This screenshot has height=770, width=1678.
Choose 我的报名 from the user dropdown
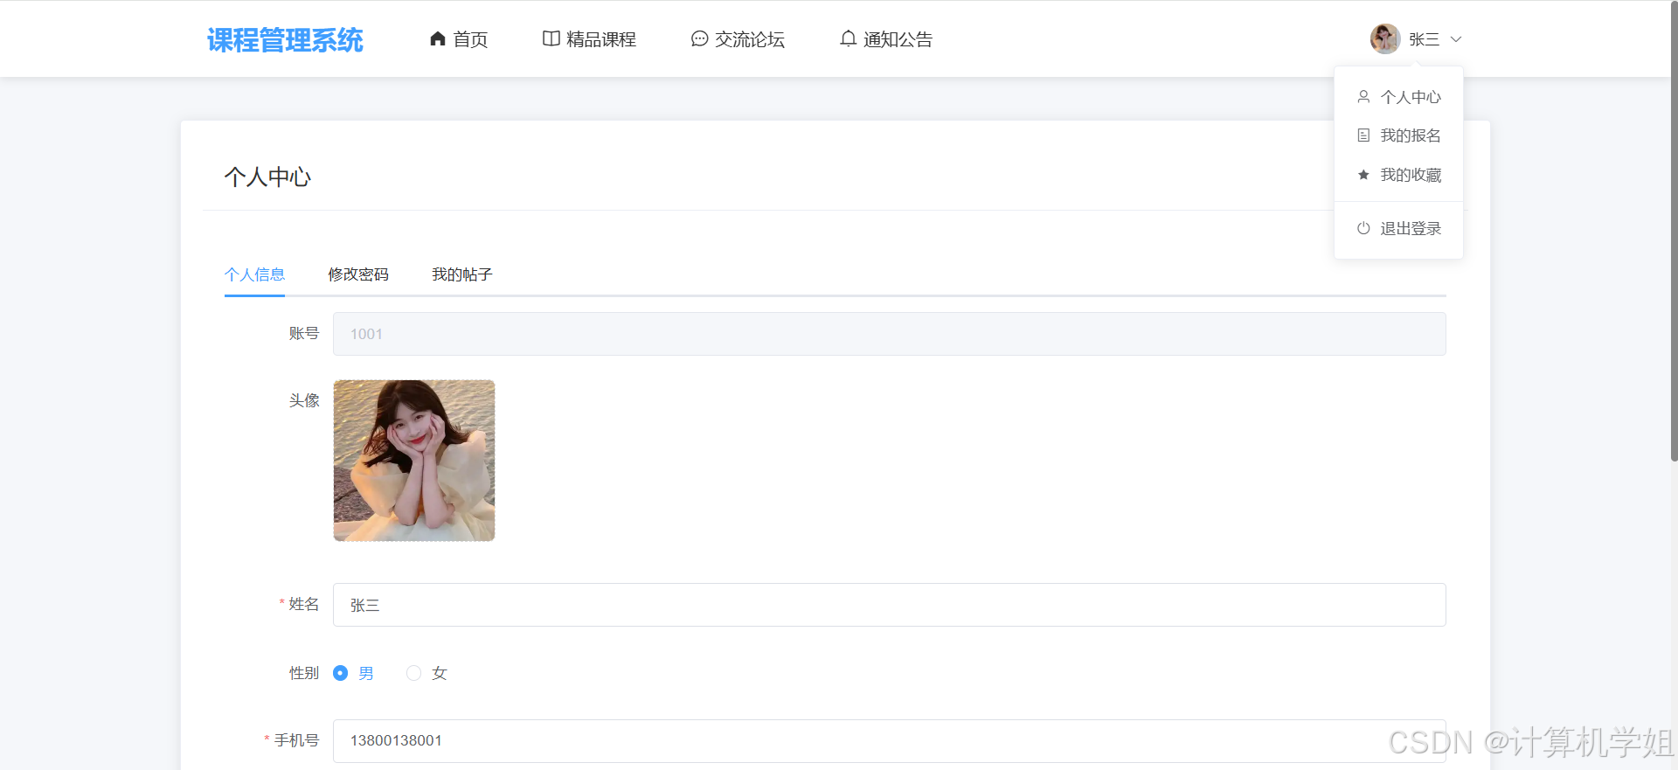tap(1398, 135)
